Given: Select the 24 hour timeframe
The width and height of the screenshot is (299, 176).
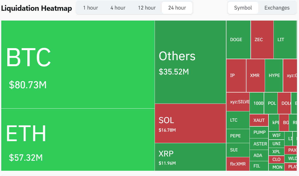Looking at the screenshot, I should (x=177, y=8).
